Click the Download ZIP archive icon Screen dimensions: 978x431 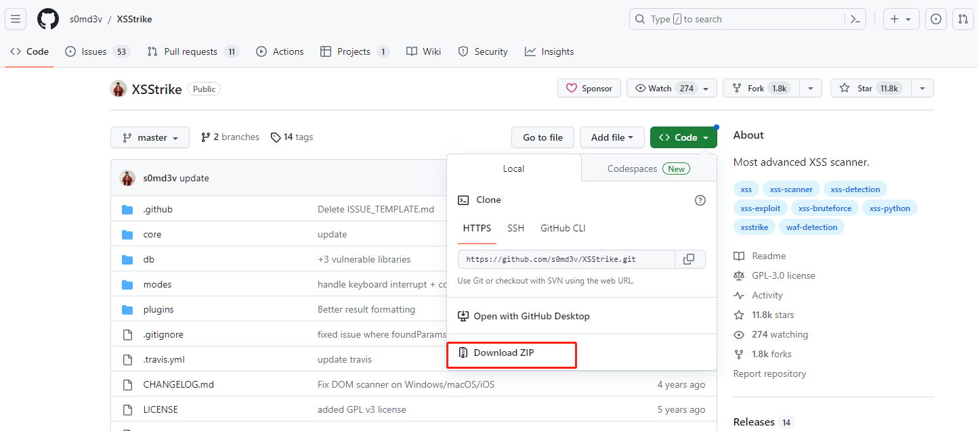point(463,353)
